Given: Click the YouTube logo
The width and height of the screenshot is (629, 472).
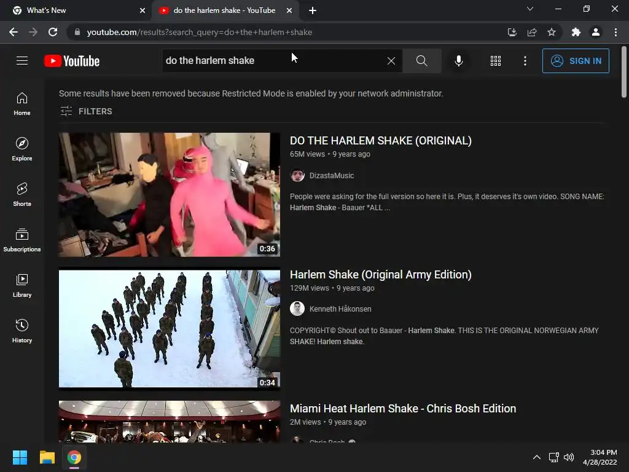Looking at the screenshot, I should (x=72, y=61).
